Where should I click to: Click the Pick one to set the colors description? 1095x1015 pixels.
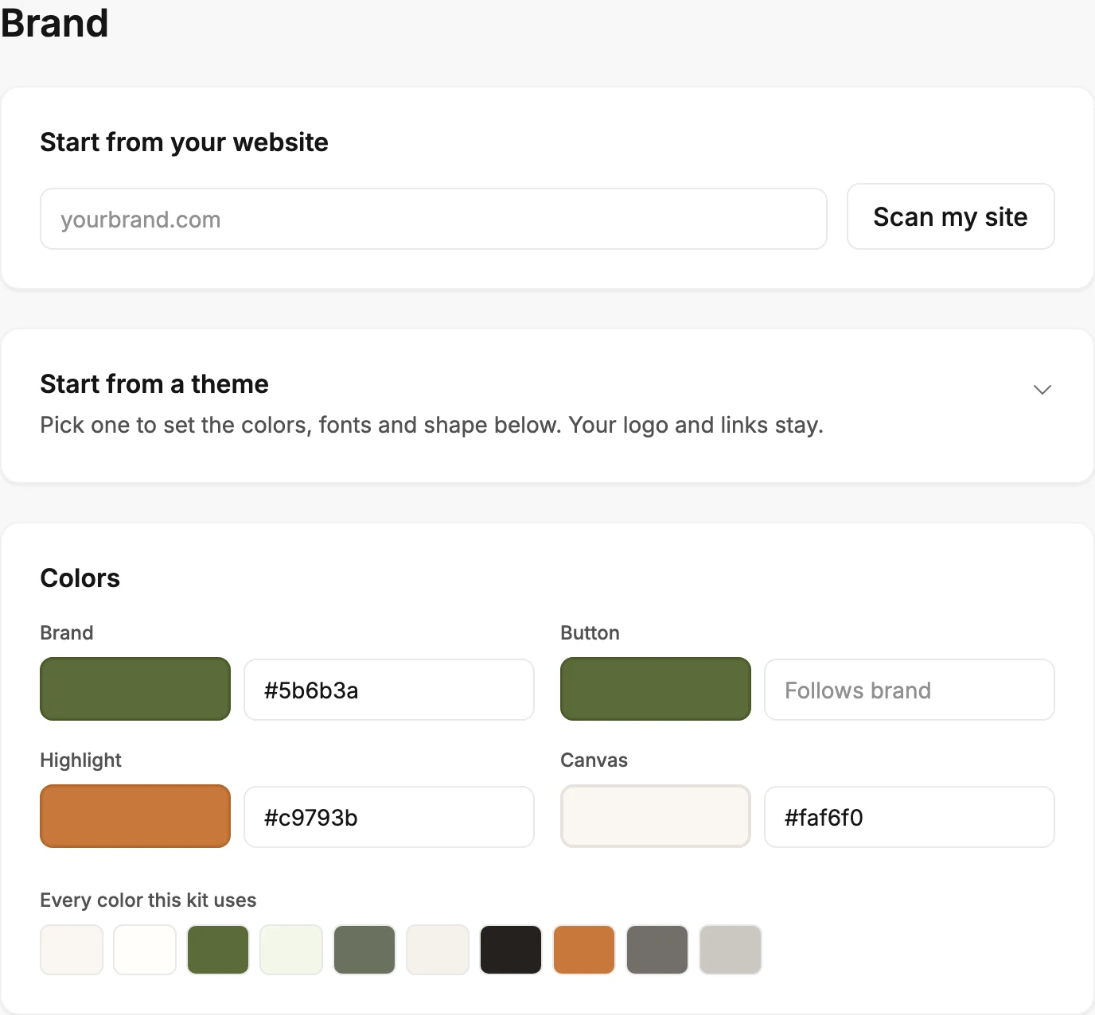click(431, 425)
